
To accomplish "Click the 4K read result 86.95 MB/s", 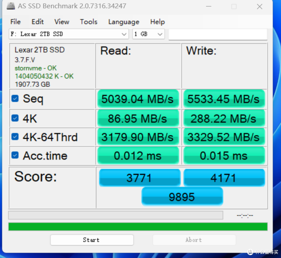I will tap(138, 118).
